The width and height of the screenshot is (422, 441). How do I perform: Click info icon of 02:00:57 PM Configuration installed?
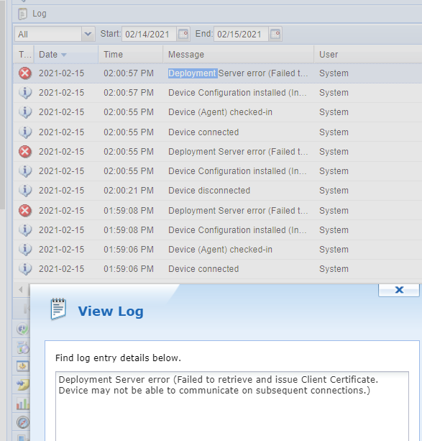point(25,93)
